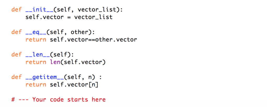Viewport: 267px width, 107px height.
Task: Click the def keyword before __eq__
Action: coord(17,32)
